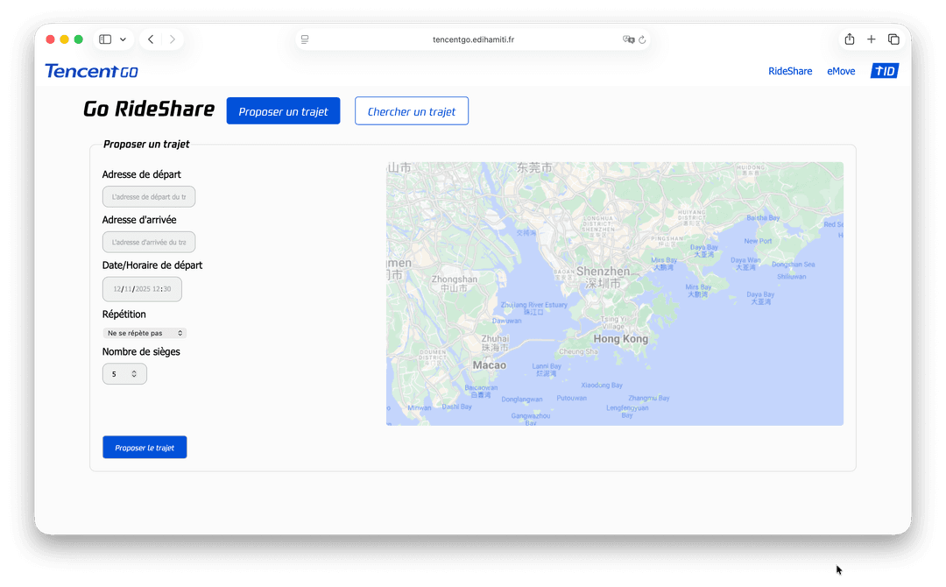Click the tab overview icon
Screen dimensions: 946x587
pyautogui.click(x=893, y=39)
